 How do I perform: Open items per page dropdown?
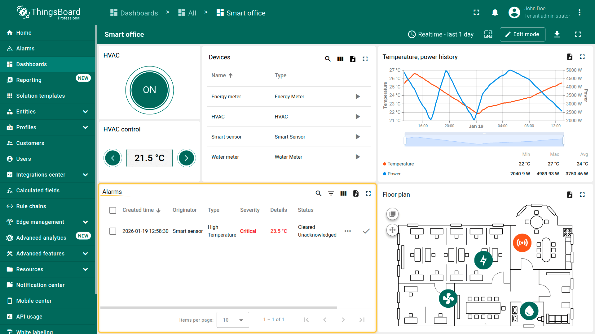click(x=233, y=320)
